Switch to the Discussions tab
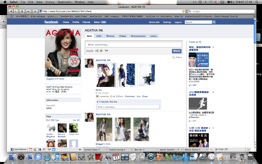Screen dimensions: 262x164 pos(138,36)
